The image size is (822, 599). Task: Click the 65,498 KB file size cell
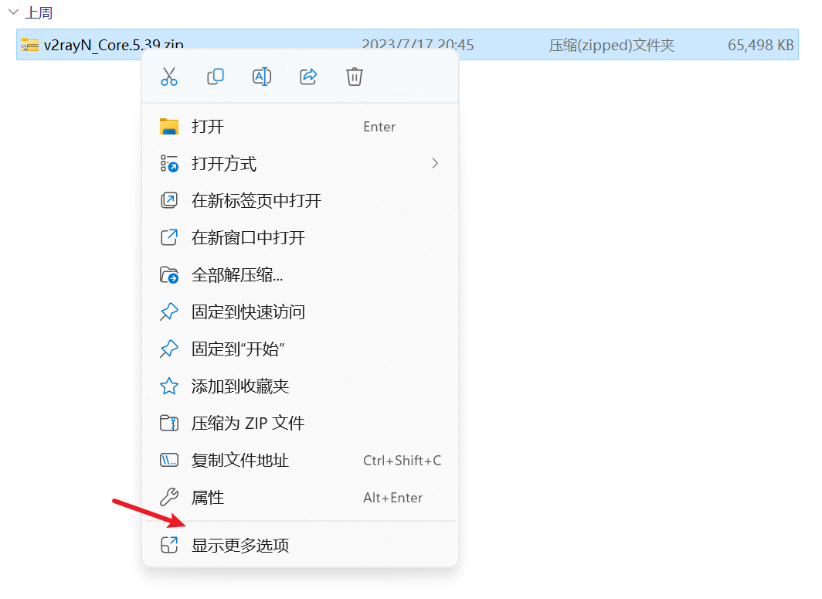click(x=760, y=45)
